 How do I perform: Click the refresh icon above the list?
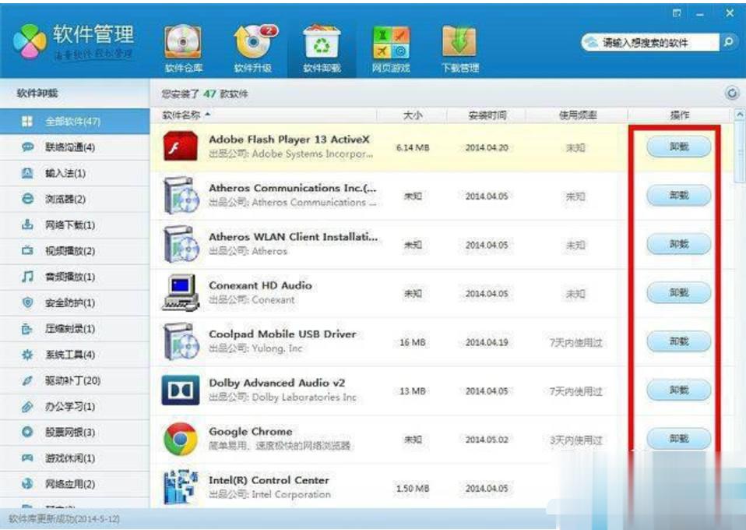pyautogui.click(x=732, y=94)
